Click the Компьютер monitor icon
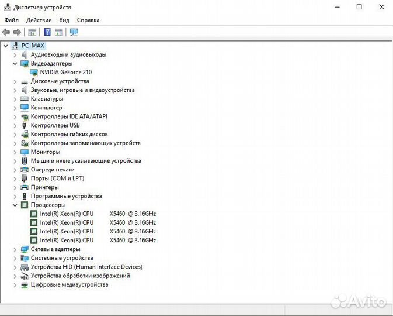The width and height of the screenshot is (393, 316). [x=25, y=108]
